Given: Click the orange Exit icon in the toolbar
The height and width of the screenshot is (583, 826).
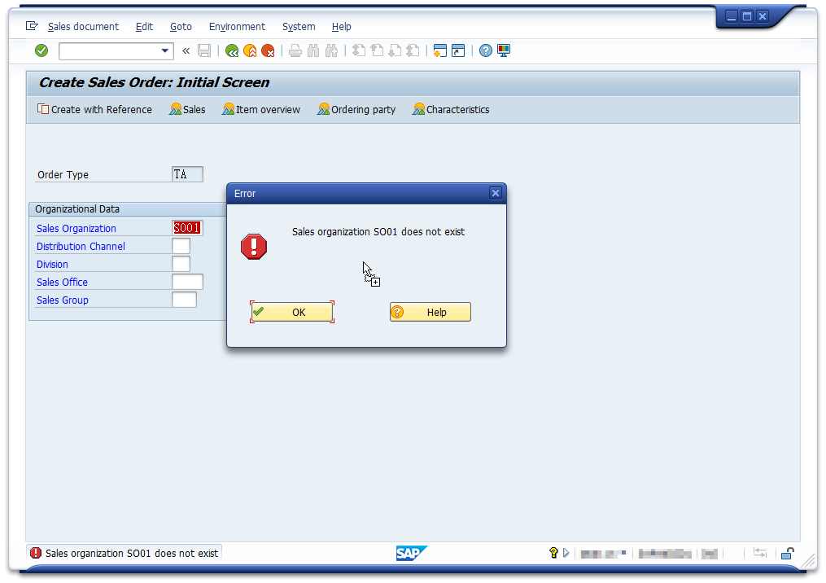Looking at the screenshot, I should [x=250, y=50].
